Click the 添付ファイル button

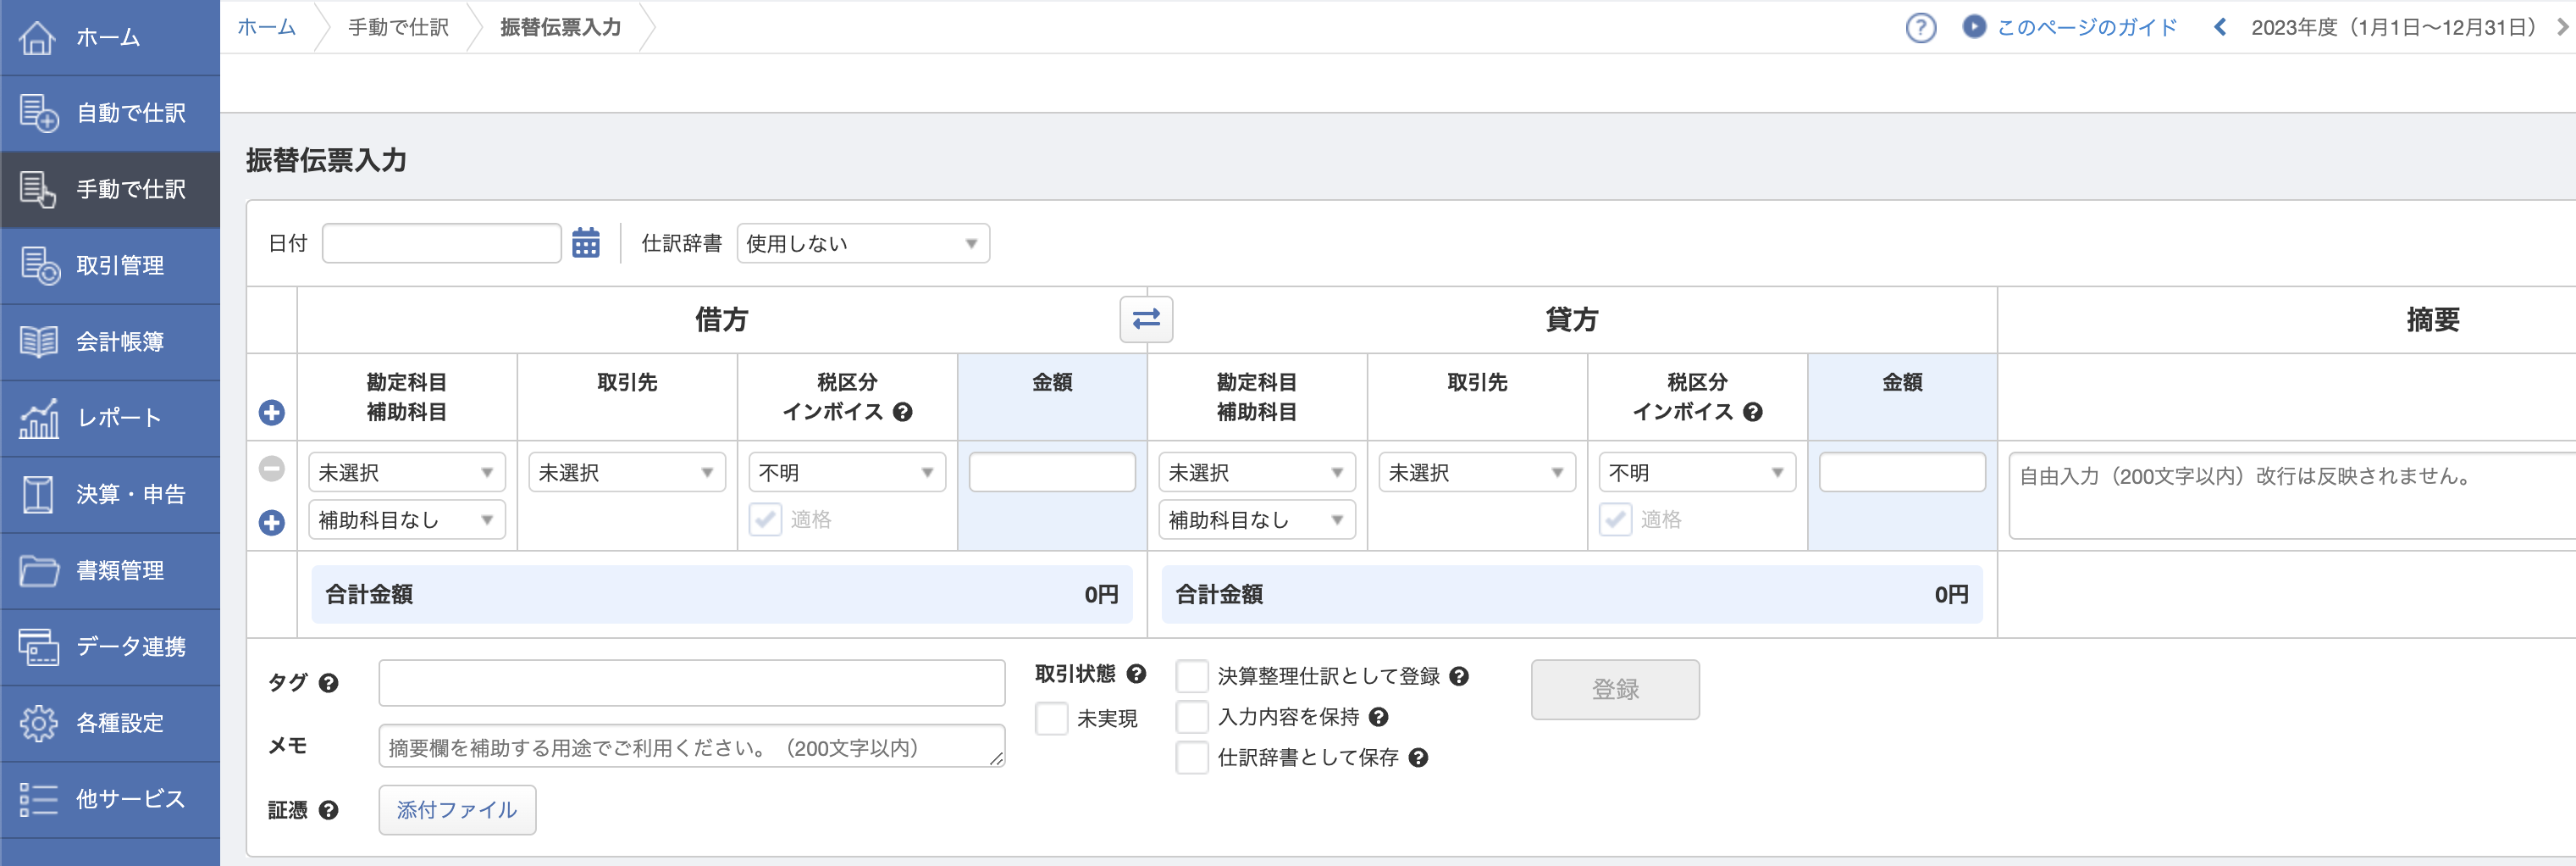click(457, 809)
